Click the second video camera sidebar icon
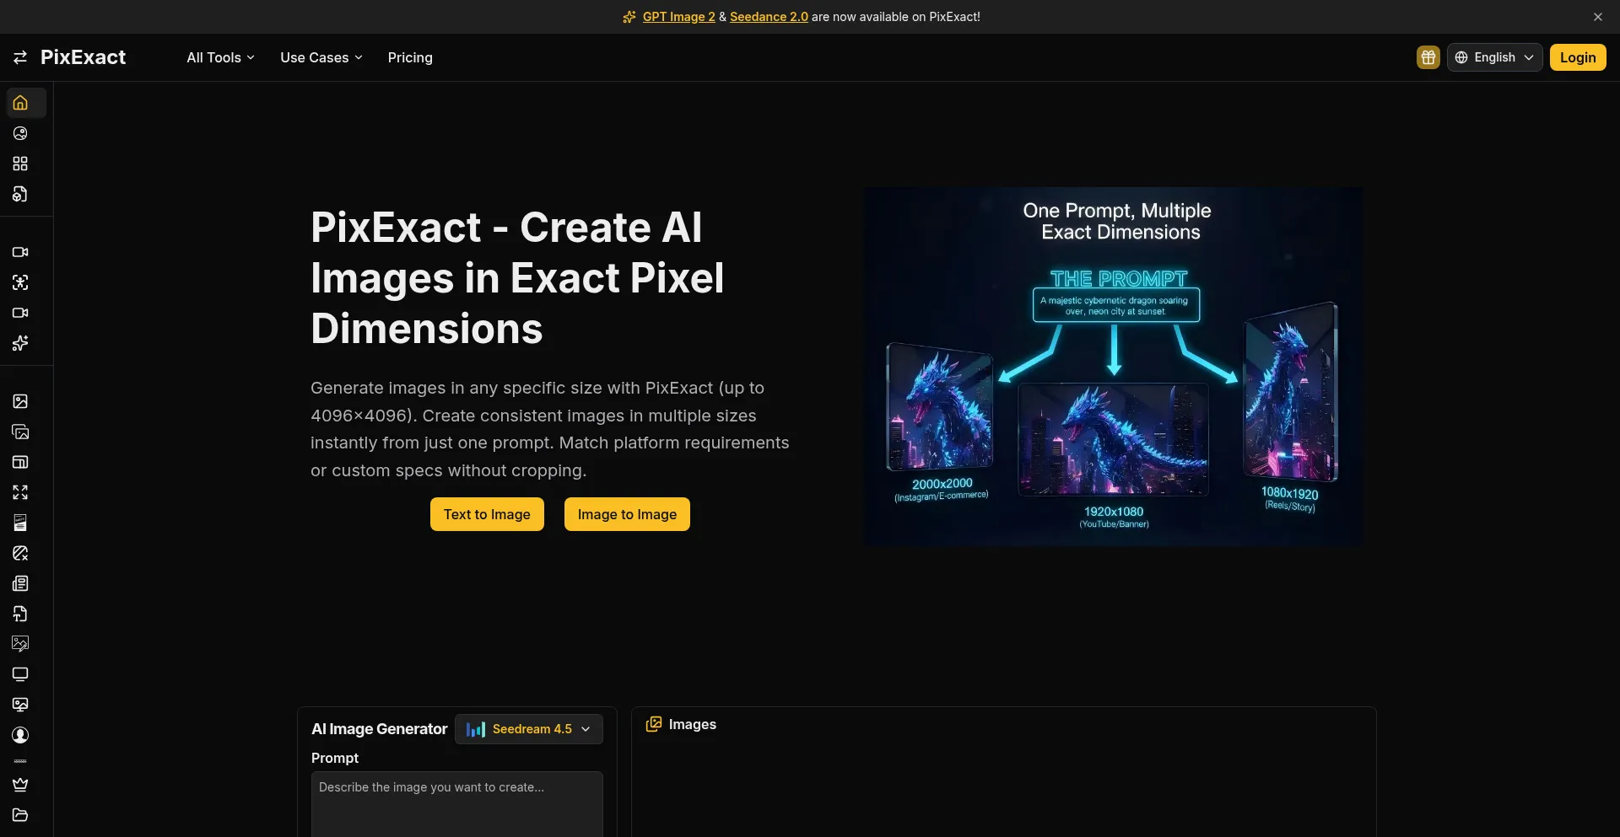Viewport: 1620px width, 837px height. tap(20, 313)
